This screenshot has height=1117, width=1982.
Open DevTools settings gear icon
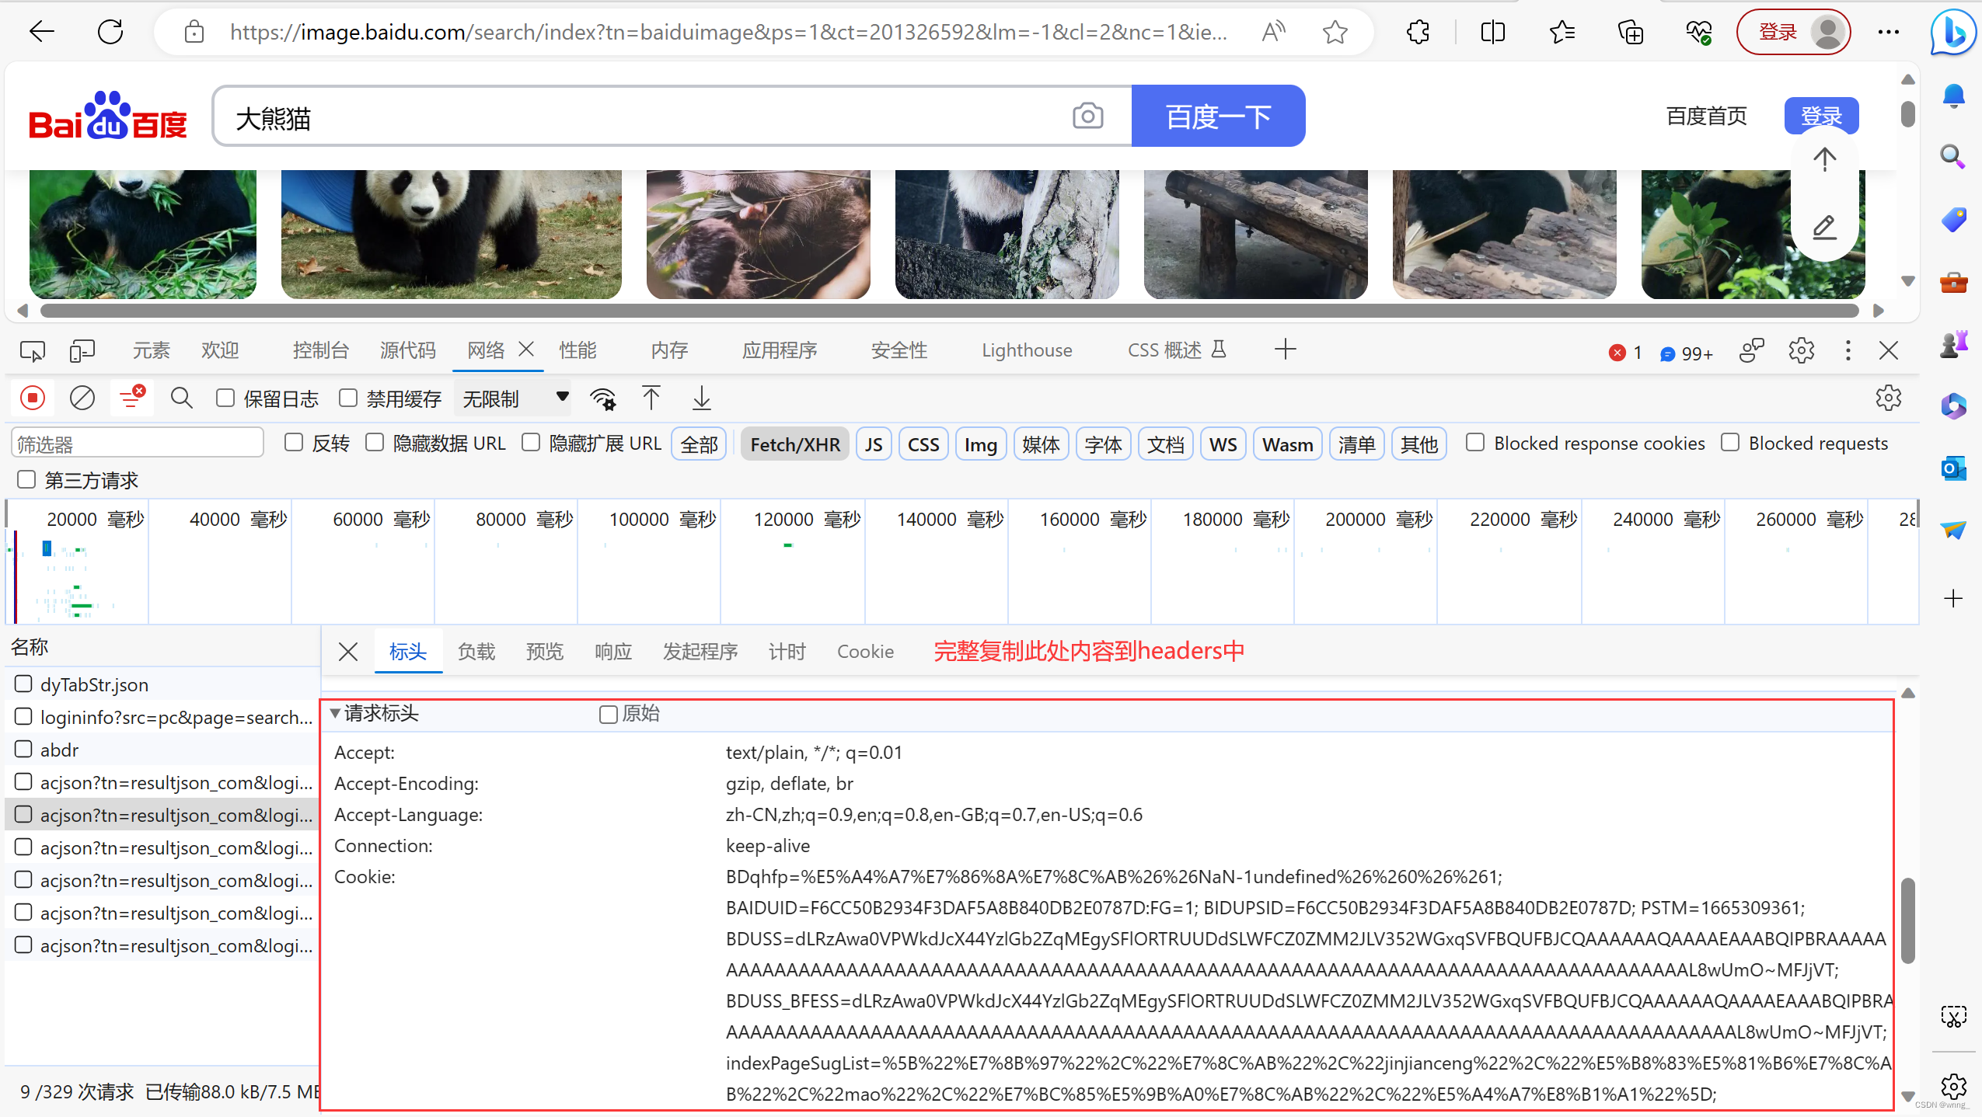(x=1801, y=350)
